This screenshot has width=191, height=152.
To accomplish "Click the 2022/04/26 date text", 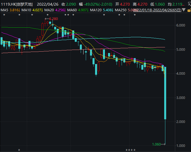I will [48, 5].
